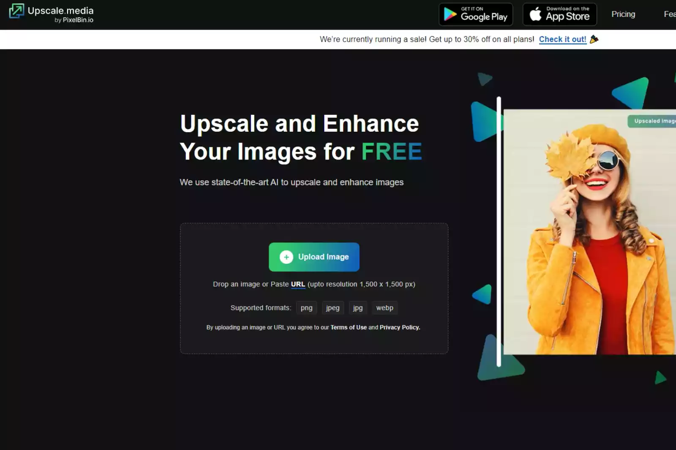
Task: Click the Upscale.media logo icon
Action: click(x=16, y=11)
